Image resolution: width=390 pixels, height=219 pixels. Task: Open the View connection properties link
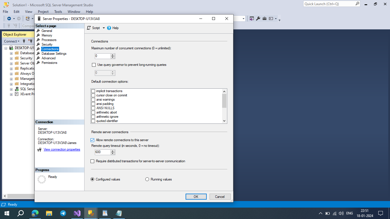62,149
